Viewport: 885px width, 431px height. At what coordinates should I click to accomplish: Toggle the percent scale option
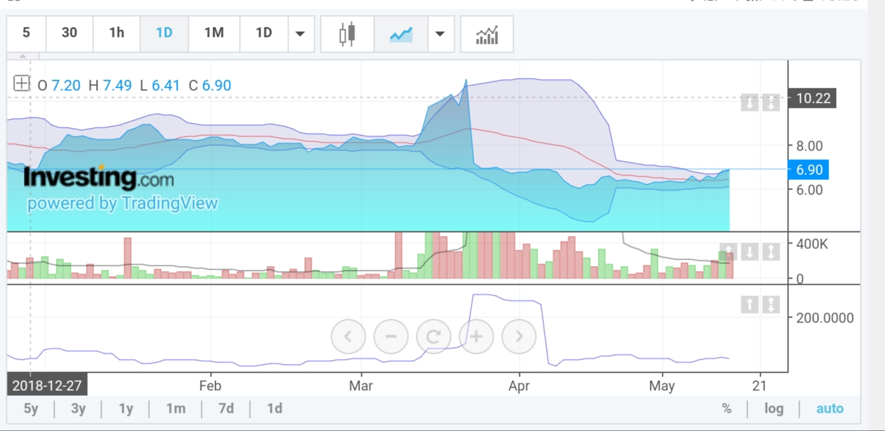tap(726, 409)
